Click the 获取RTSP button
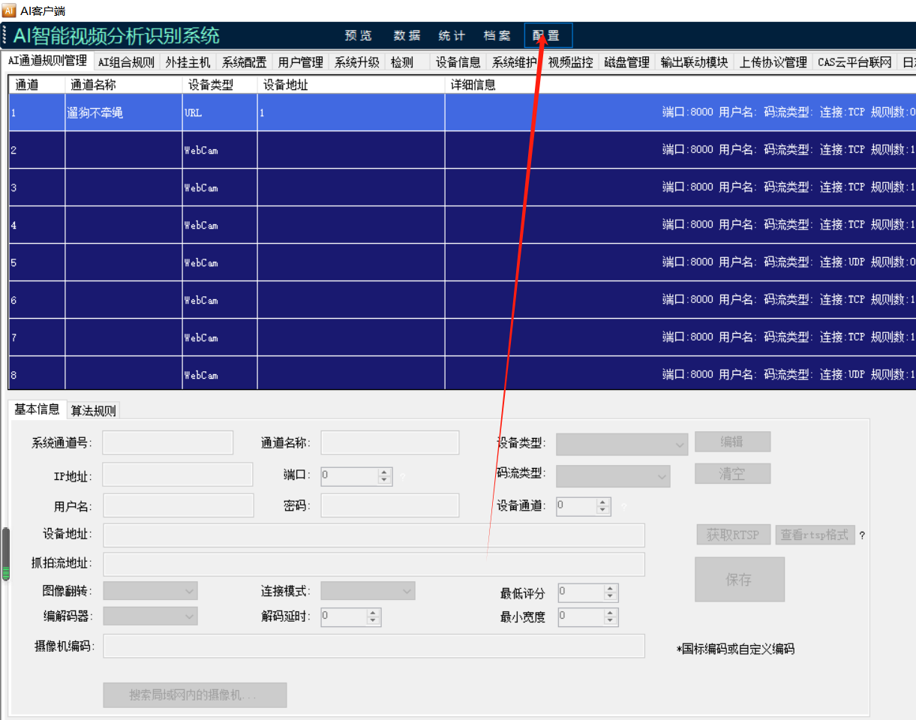 click(x=734, y=535)
